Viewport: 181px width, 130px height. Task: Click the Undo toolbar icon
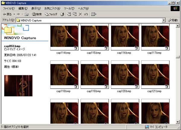point(86,14)
